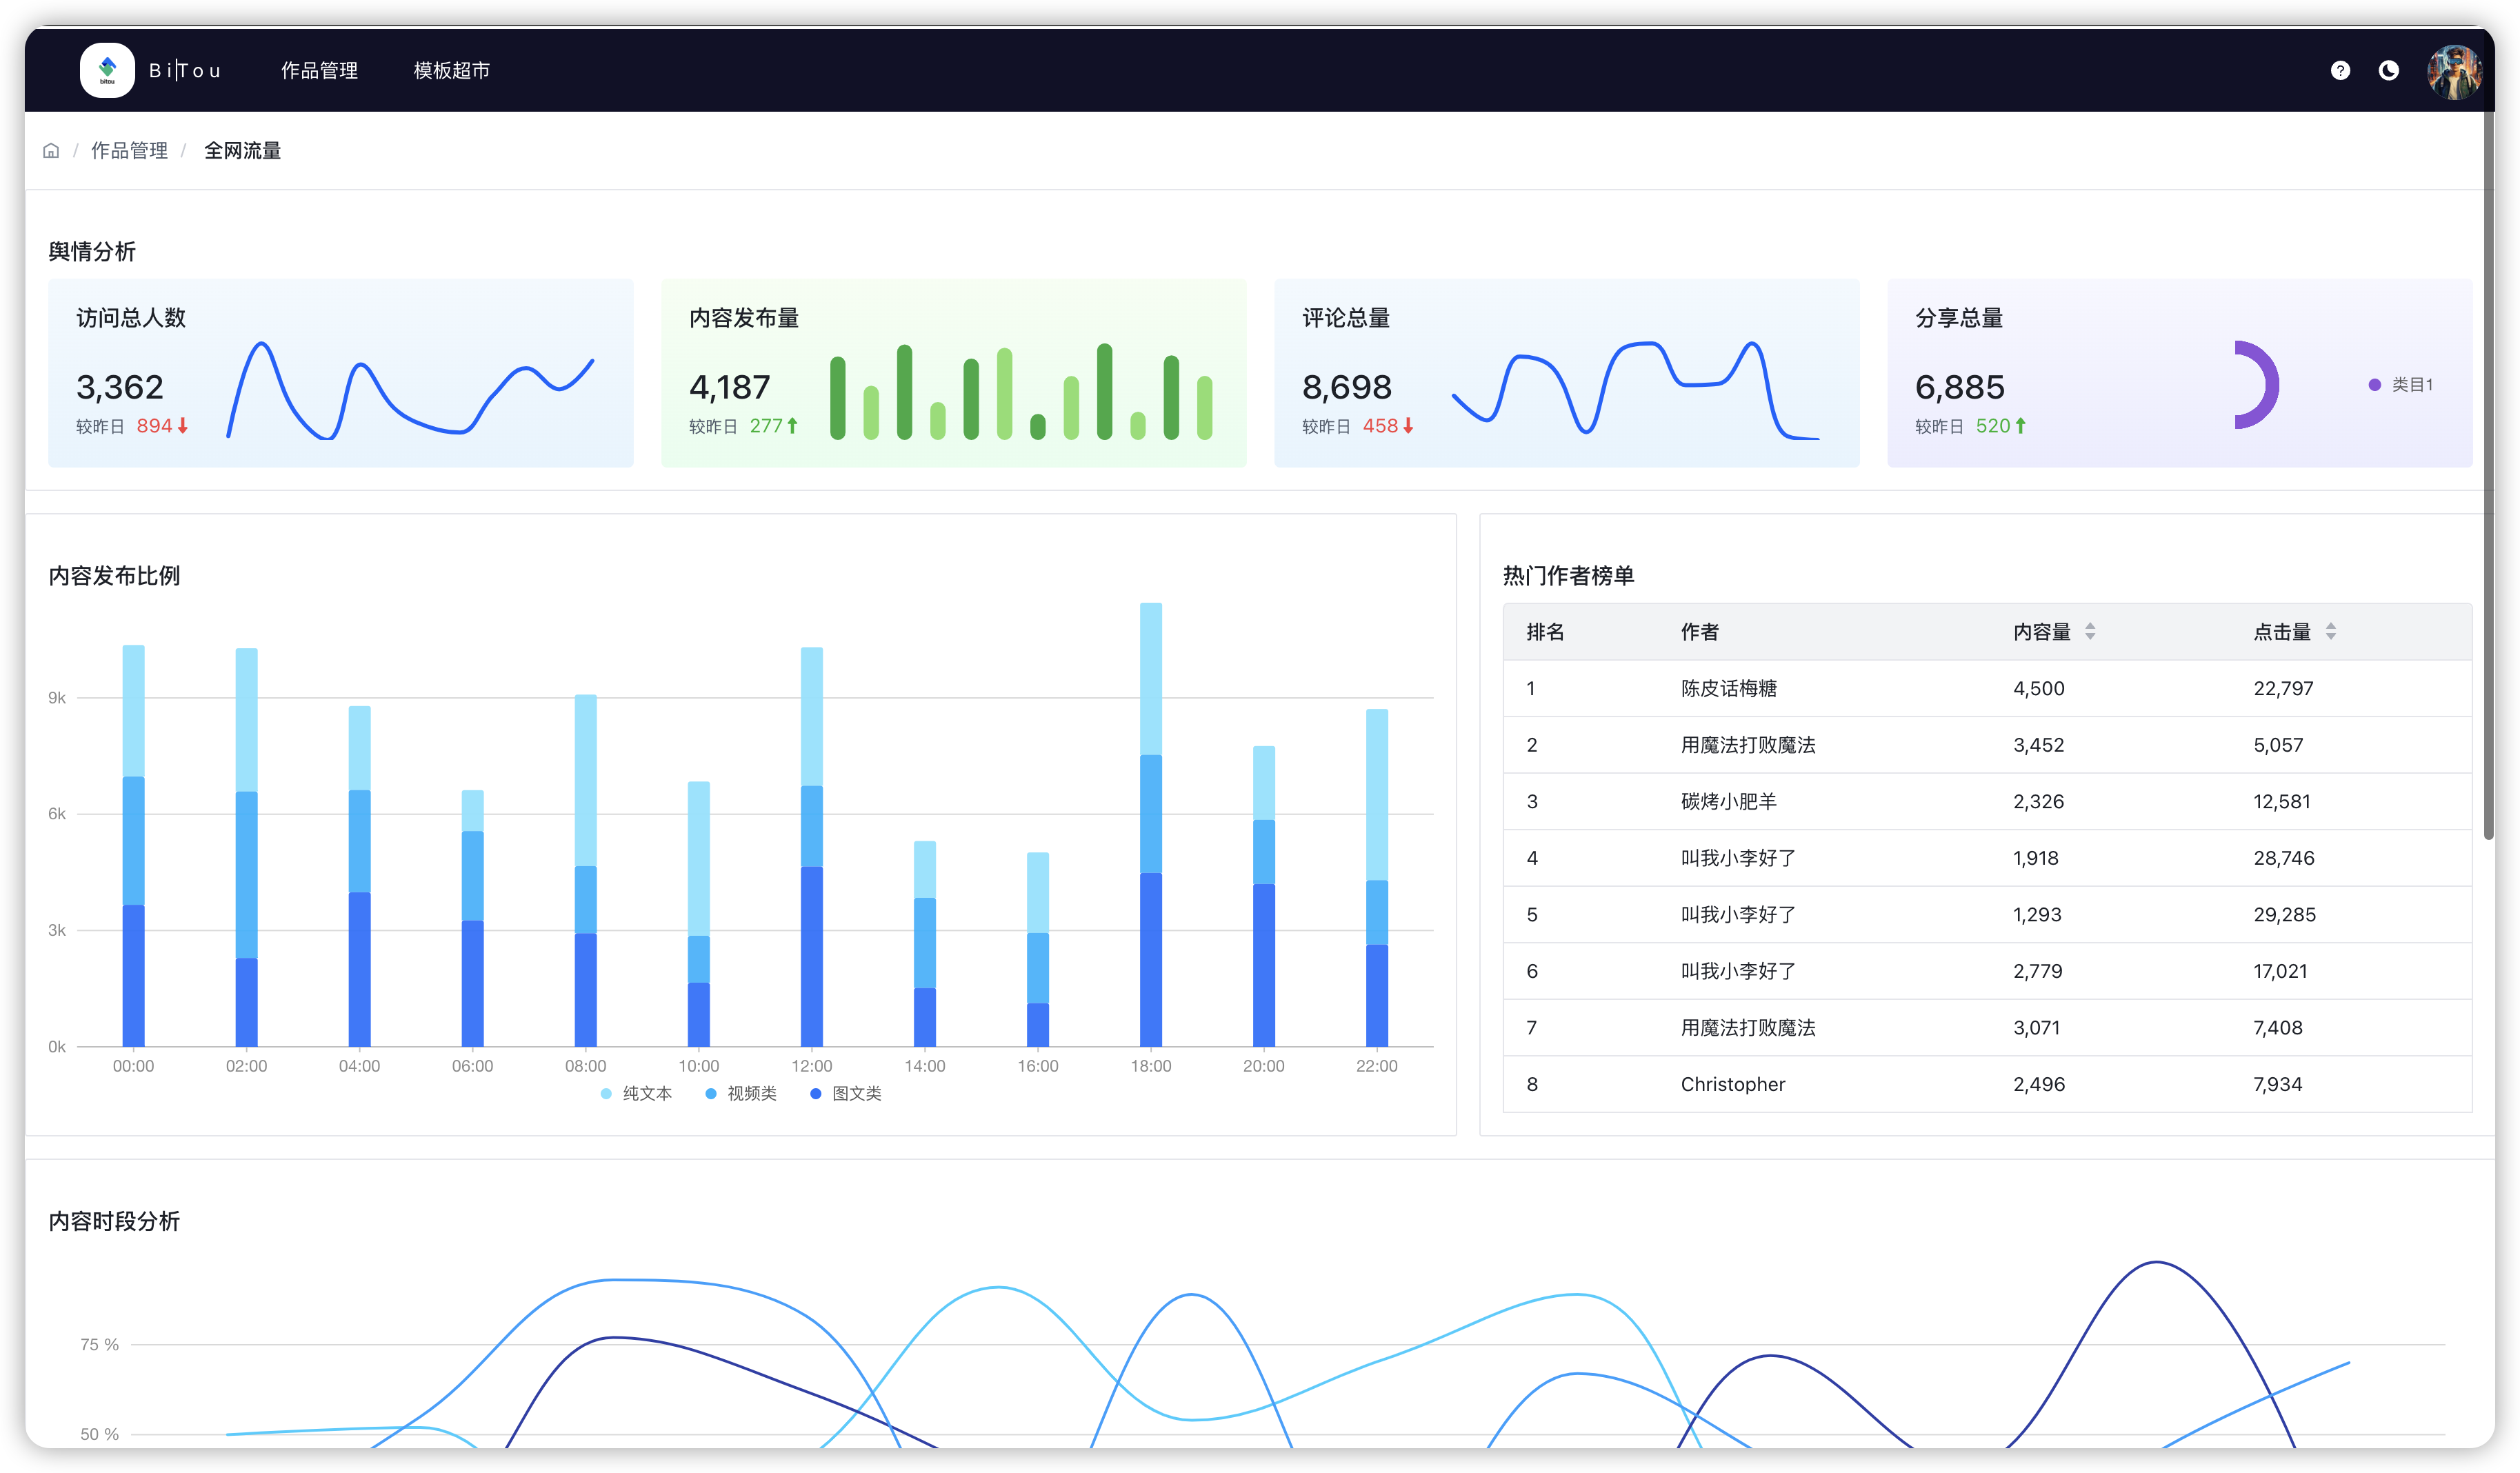Viewport: 2520px width, 1473px height.
Task: Click the 内容时段分析 heading
Action: pos(114,1221)
